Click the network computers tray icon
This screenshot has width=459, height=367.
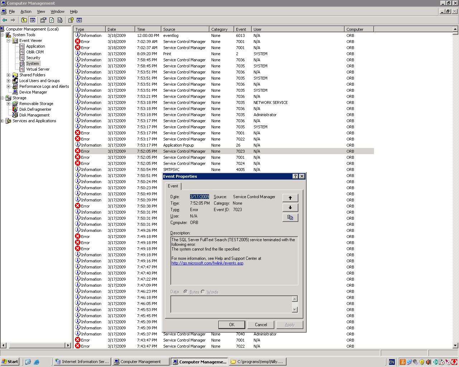pos(409,362)
